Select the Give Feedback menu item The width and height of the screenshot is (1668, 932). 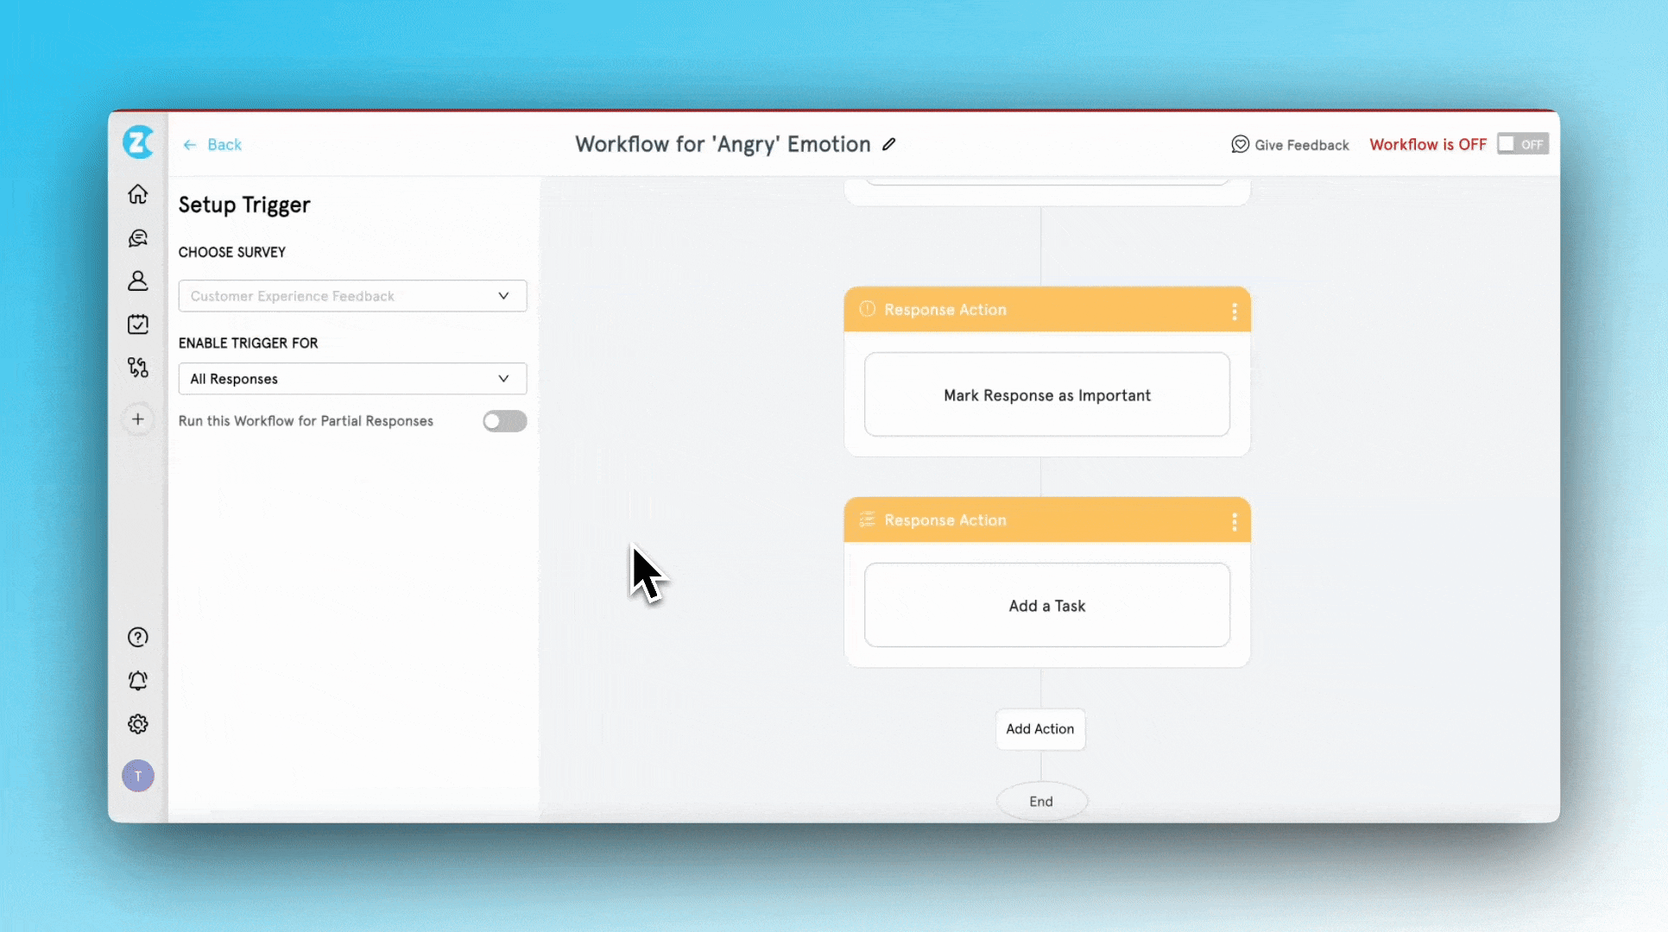coord(1290,144)
